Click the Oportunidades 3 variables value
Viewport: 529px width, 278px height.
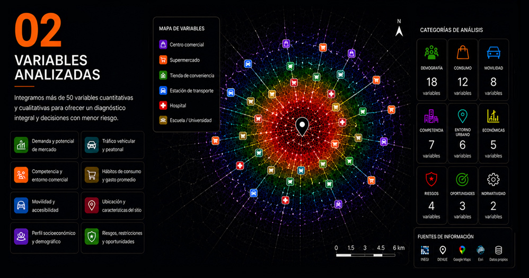point(463,206)
